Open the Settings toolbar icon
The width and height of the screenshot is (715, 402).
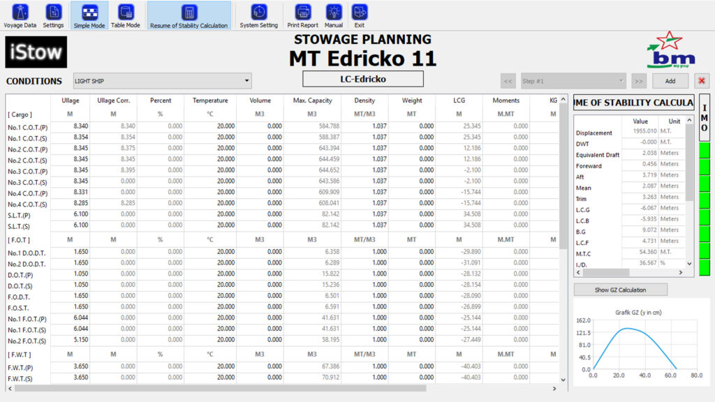point(53,16)
